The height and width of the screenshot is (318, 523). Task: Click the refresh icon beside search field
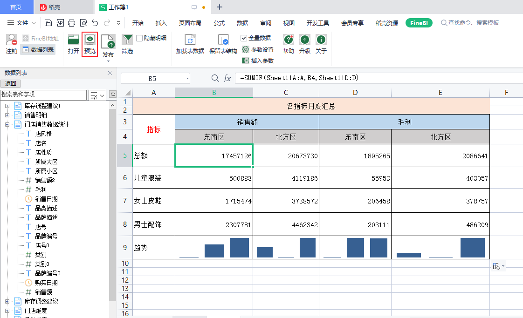pos(113,95)
